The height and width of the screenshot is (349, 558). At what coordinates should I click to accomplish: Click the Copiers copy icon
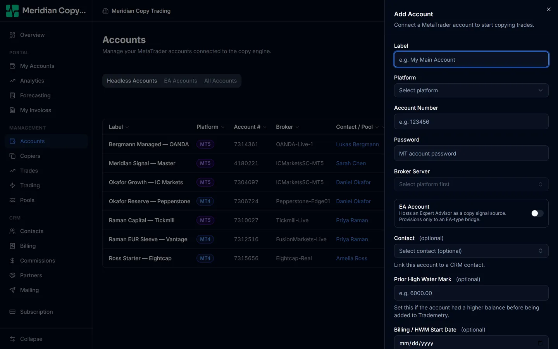[12, 156]
